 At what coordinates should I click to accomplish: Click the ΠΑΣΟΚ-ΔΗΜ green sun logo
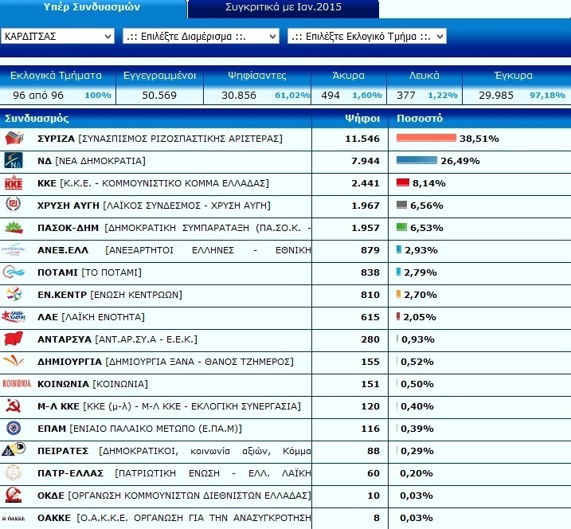[x=14, y=227]
